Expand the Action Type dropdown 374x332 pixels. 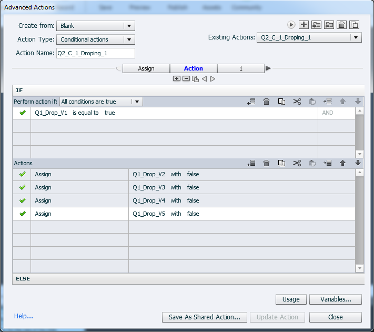129,39
